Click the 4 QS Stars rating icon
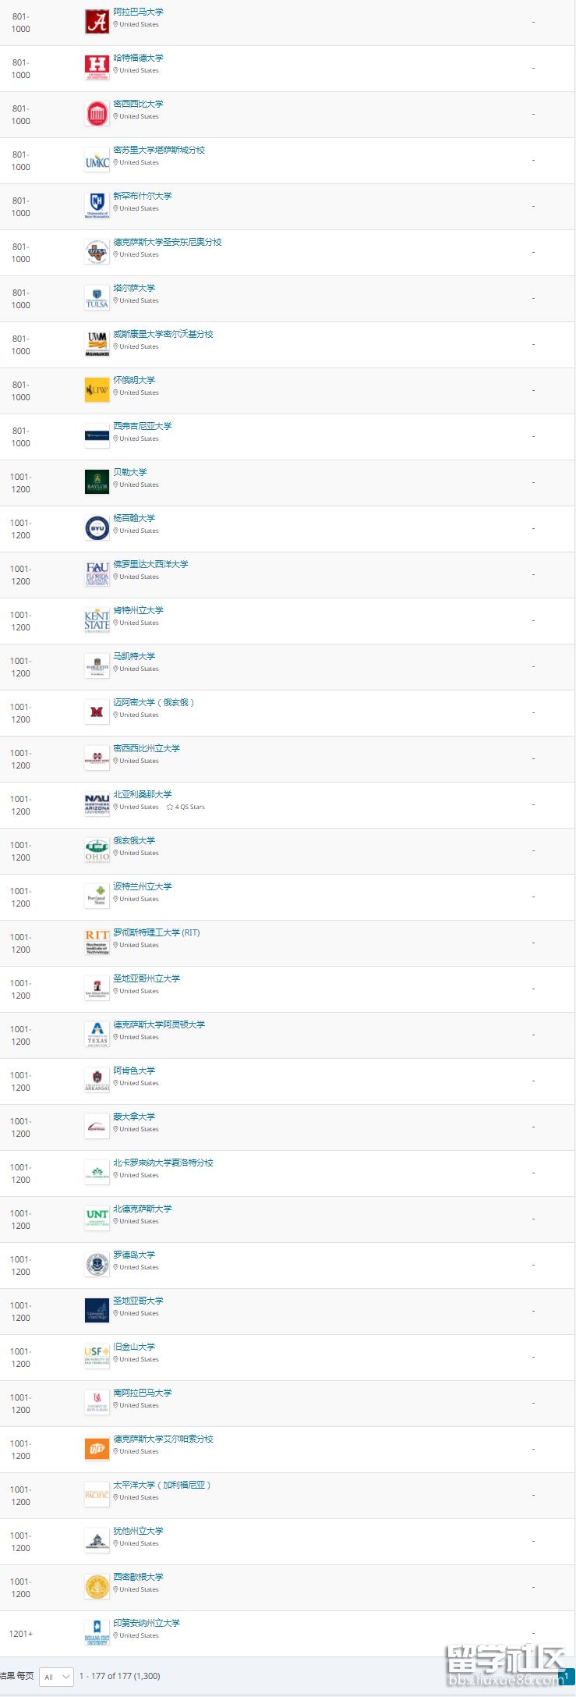576x1697 pixels. 170,807
